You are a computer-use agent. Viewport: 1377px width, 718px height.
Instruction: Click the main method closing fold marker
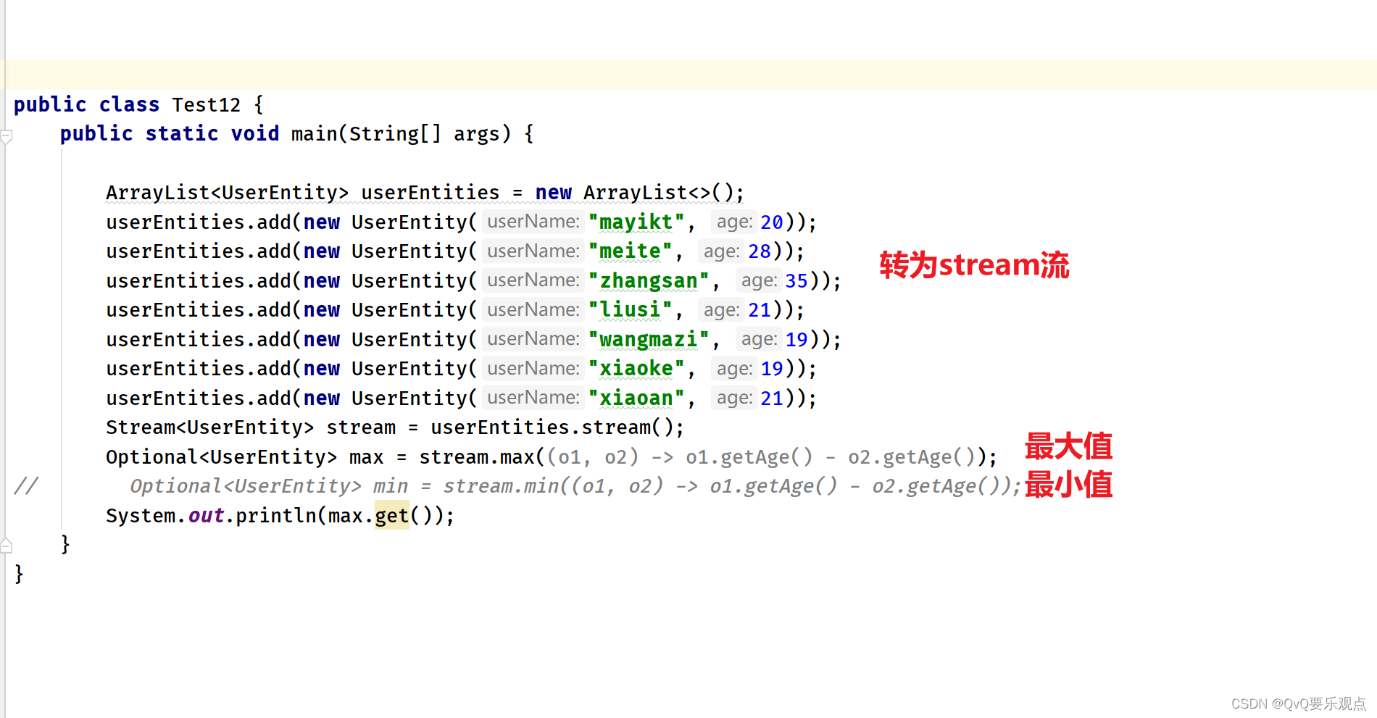tap(7, 546)
